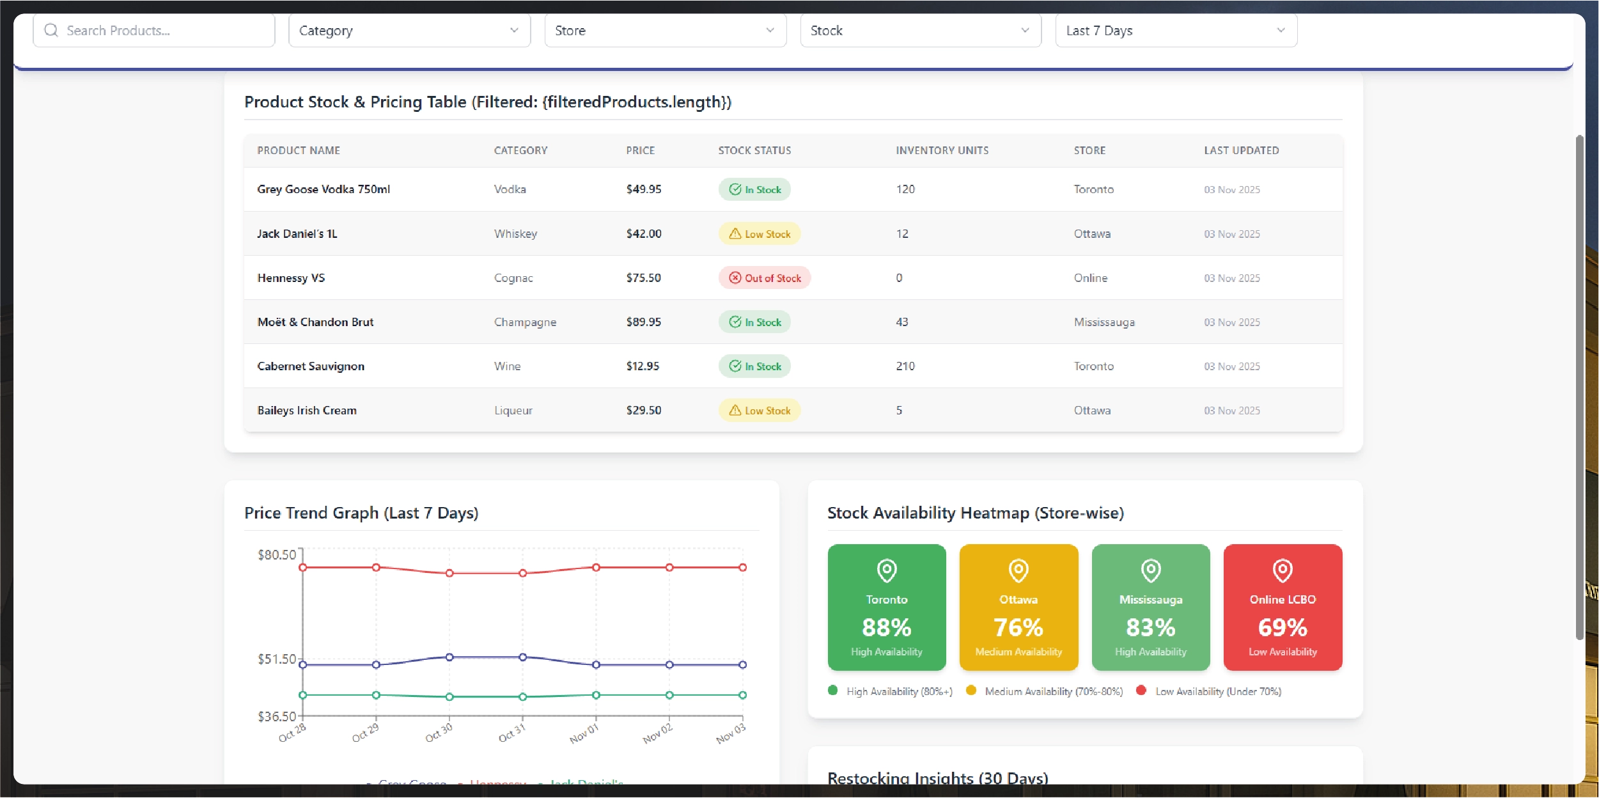The width and height of the screenshot is (1599, 798).
Task: Click Mississauga heatmap location pin icon
Action: coord(1150,570)
